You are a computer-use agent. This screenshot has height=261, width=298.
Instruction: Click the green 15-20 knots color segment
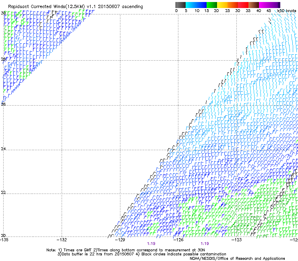pyautogui.click(x=212, y=5)
